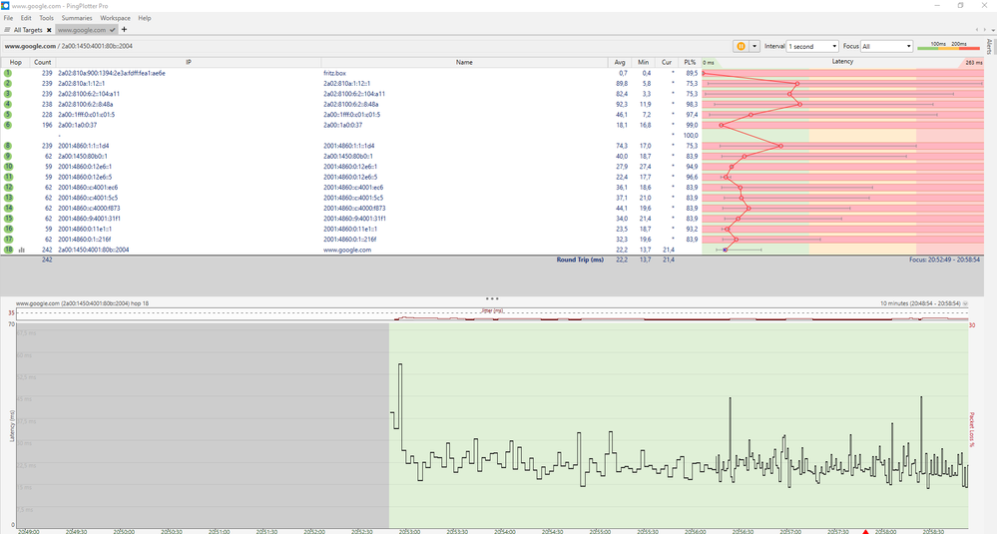Viewport: 997px width, 534px height.
Task: Select hop 8 green circle icon
Action: click(x=8, y=146)
